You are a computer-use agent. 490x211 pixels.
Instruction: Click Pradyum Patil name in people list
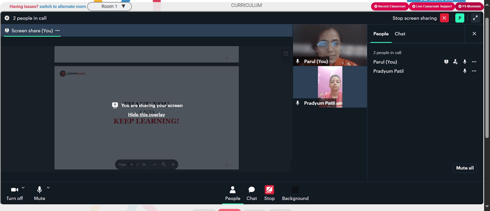pyautogui.click(x=388, y=71)
